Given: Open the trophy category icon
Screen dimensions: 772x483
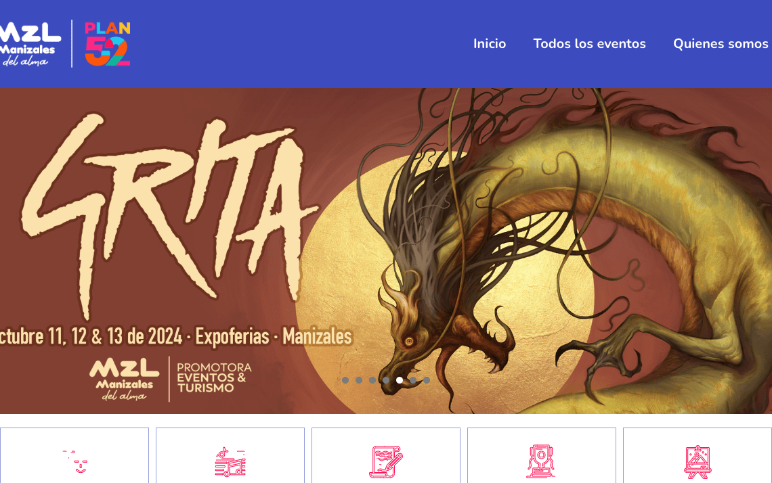Looking at the screenshot, I should click(x=541, y=461).
